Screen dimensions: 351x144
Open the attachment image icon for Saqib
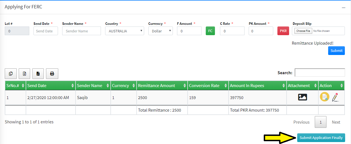302,97
